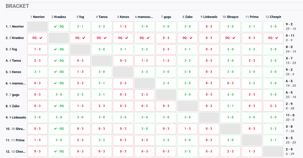
Task: View gugu vs Kraabsz 3 - 0 result
Action: click(x=59, y=95)
